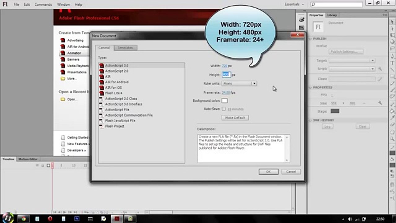The height and width of the screenshot is (223, 396).
Task: Toggle show all layers eye in Timeline
Action: pos(37,165)
